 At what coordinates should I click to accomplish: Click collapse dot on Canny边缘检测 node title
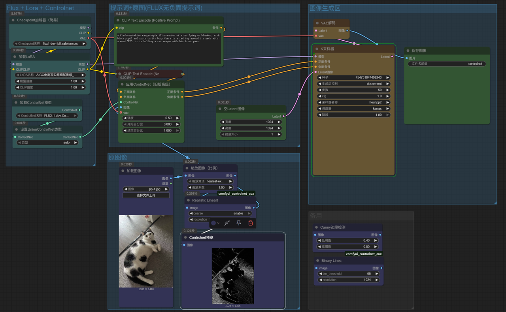pos(316,227)
